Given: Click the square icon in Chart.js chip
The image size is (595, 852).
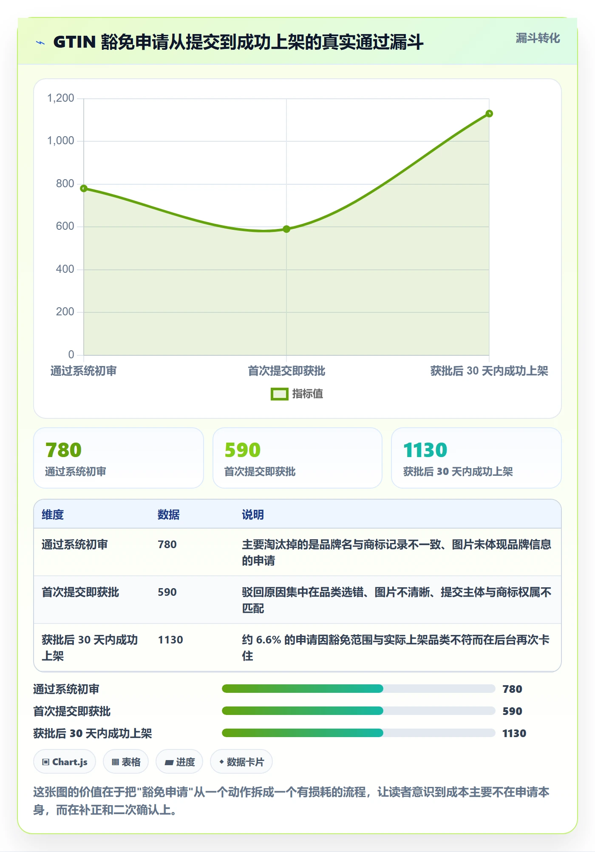Looking at the screenshot, I should coord(46,762).
